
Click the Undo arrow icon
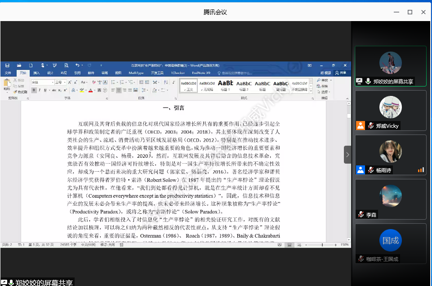click(x=77, y=65)
